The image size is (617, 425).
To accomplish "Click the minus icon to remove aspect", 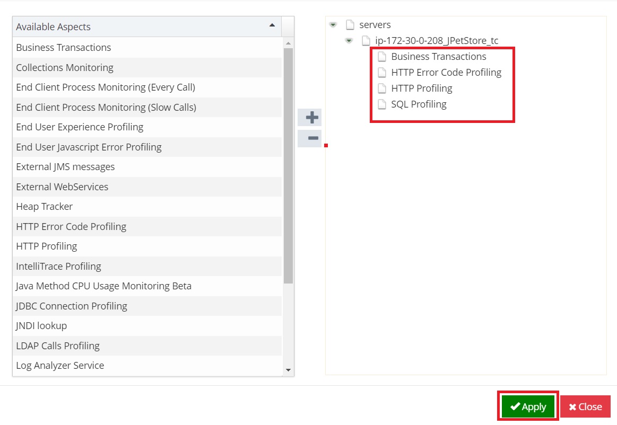I will pos(310,138).
